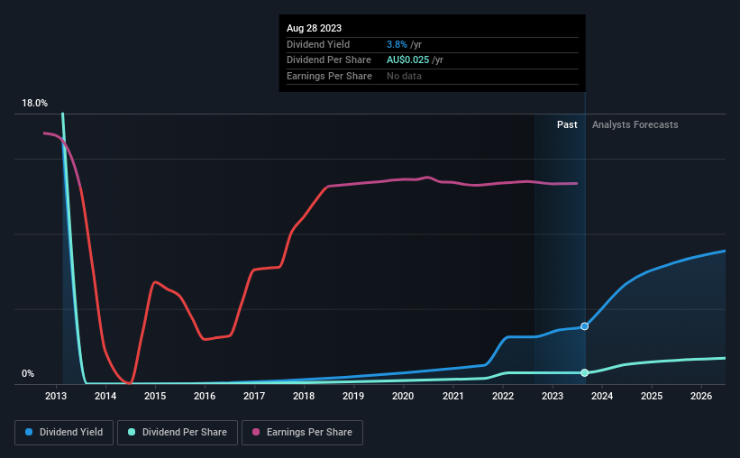Toggle the Dividend Yield legend series
The height and width of the screenshot is (458, 740).
pyautogui.click(x=63, y=433)
